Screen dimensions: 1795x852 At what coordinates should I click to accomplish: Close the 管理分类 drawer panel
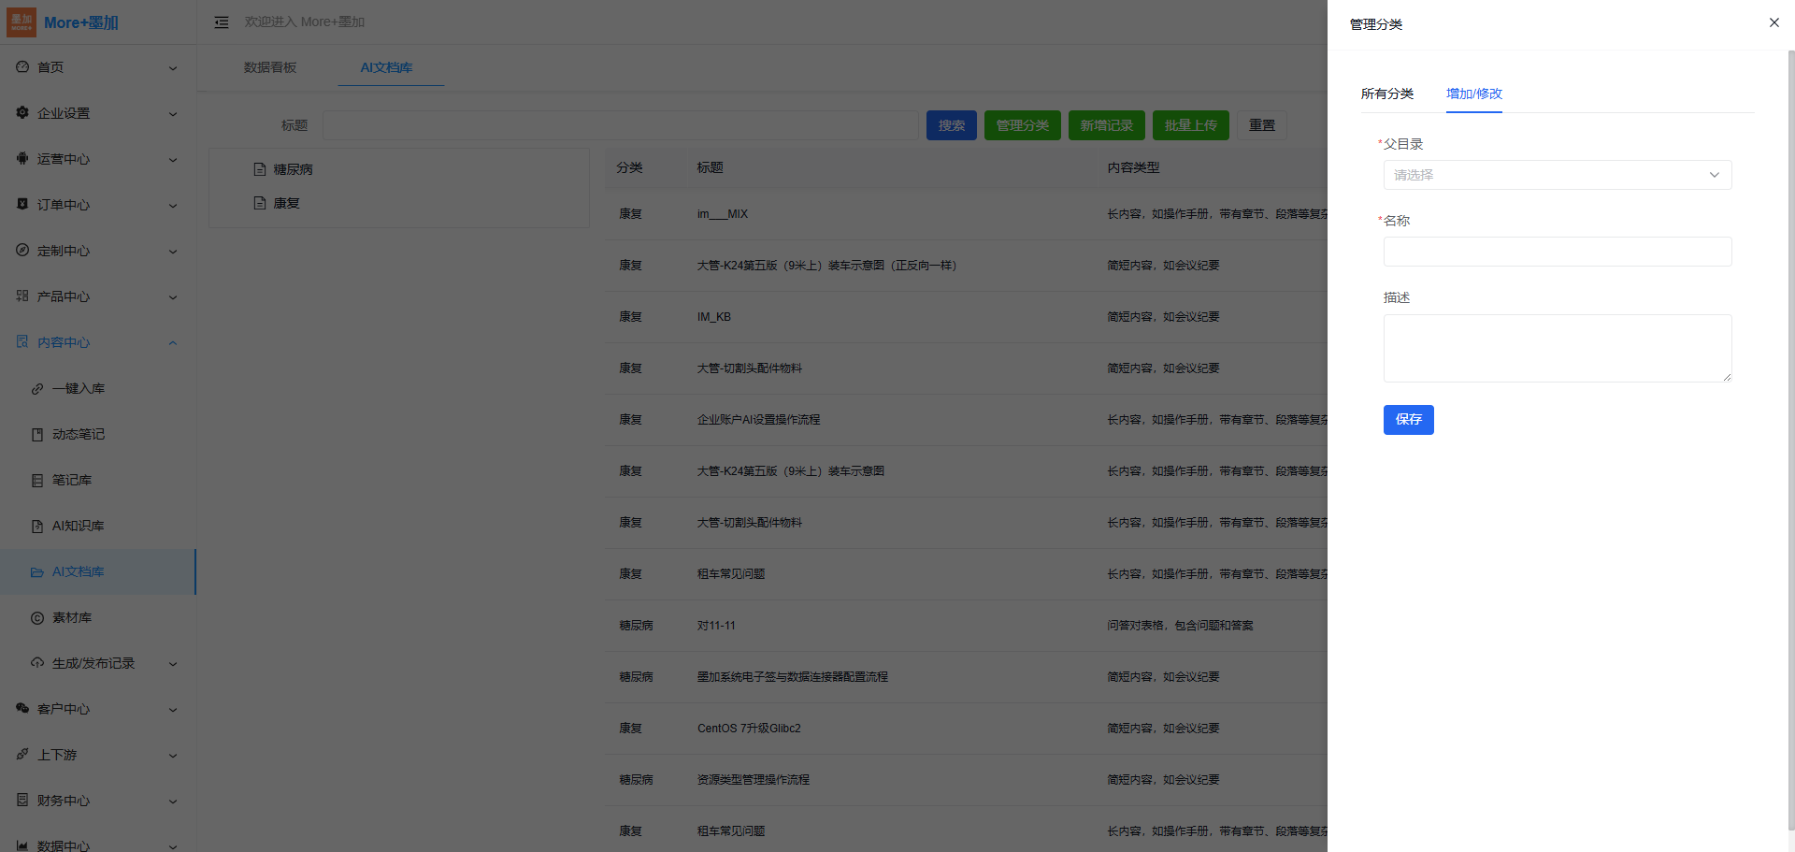[1773, 22]
